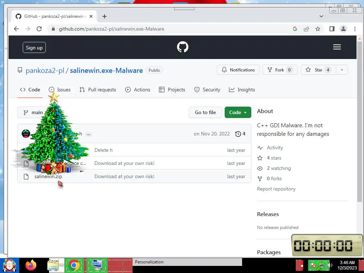Open the Security tab

click(207, 90)
